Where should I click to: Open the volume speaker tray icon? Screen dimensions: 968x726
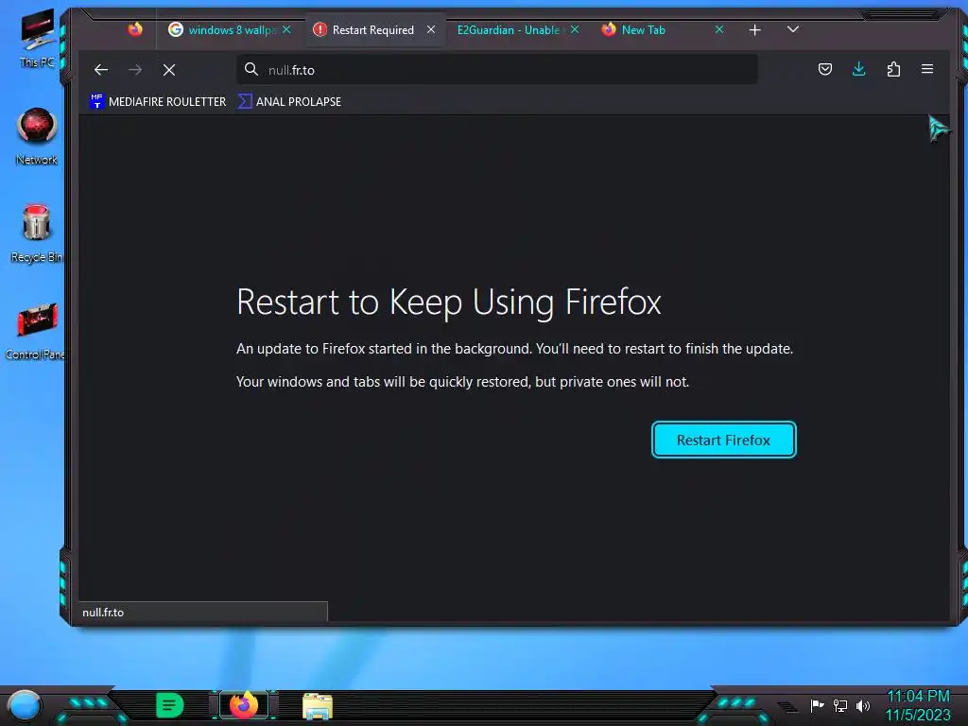[x=862, y=705]
